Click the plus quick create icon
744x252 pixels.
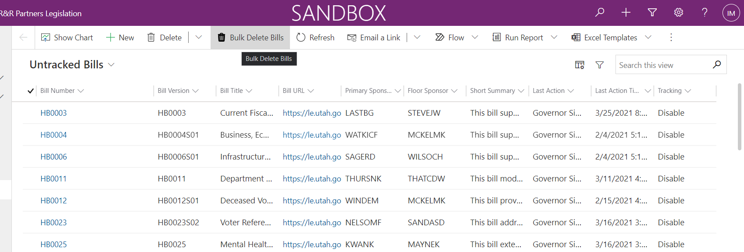tap(626, 13)
